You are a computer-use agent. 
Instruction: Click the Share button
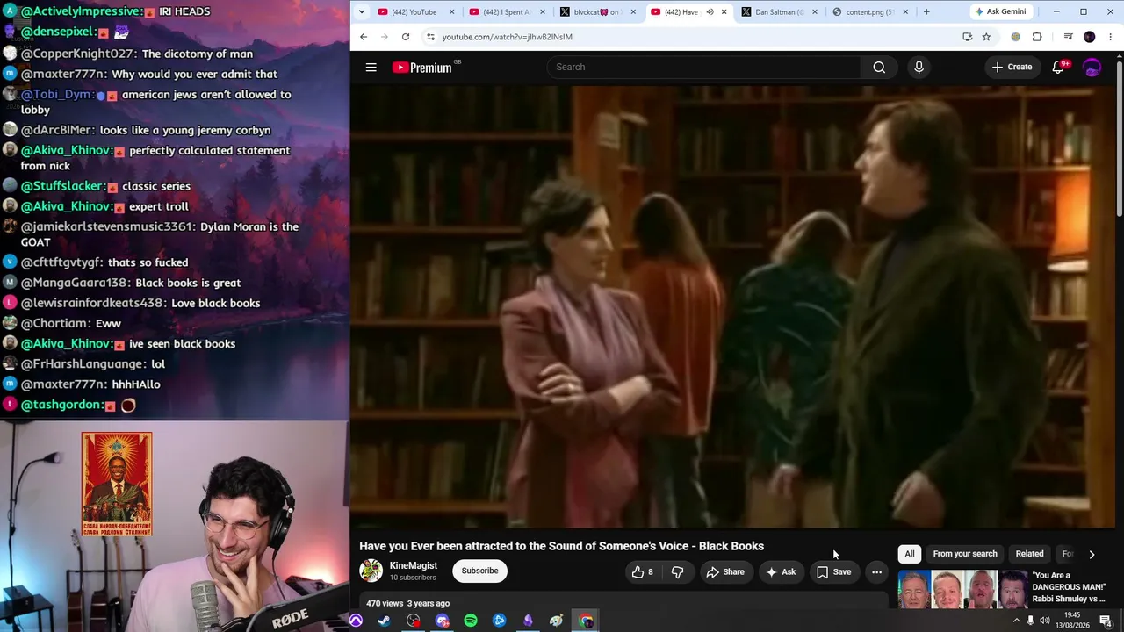(725, 572)
